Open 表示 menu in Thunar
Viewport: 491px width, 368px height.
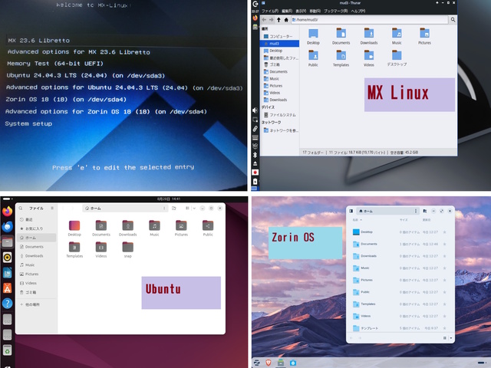tap(301, 11)
